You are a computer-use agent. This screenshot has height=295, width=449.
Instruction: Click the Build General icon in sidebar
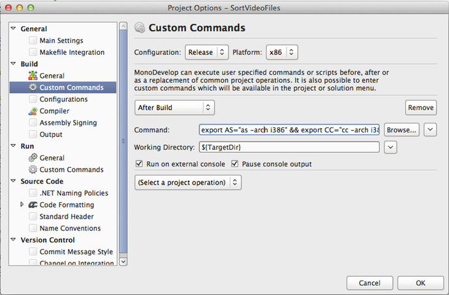pyautogui.click(x=33, y=76)
